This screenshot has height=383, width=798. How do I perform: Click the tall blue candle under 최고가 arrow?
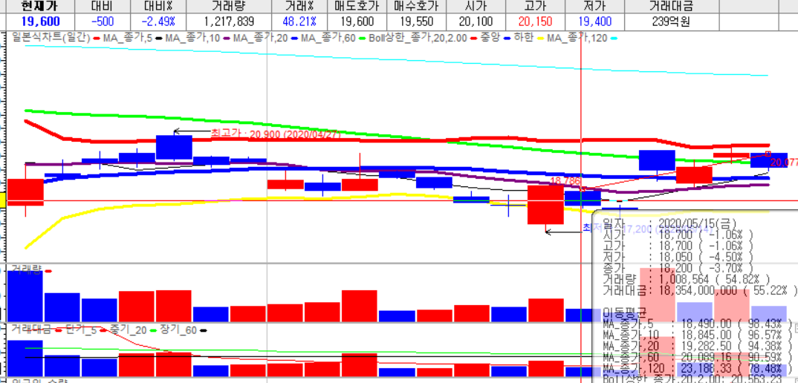point(174,148)
